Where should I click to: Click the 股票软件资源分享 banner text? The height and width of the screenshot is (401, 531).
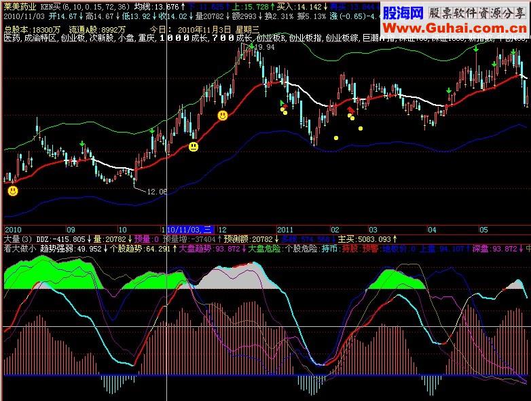(x=477, y=14)
